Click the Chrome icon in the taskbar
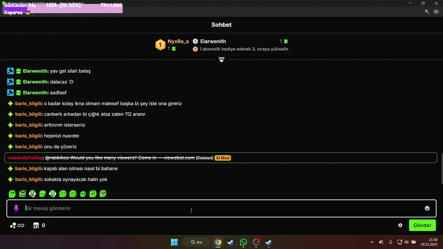Screen dimensions: 443x249 pyautogui.click(x=218, y=242)
